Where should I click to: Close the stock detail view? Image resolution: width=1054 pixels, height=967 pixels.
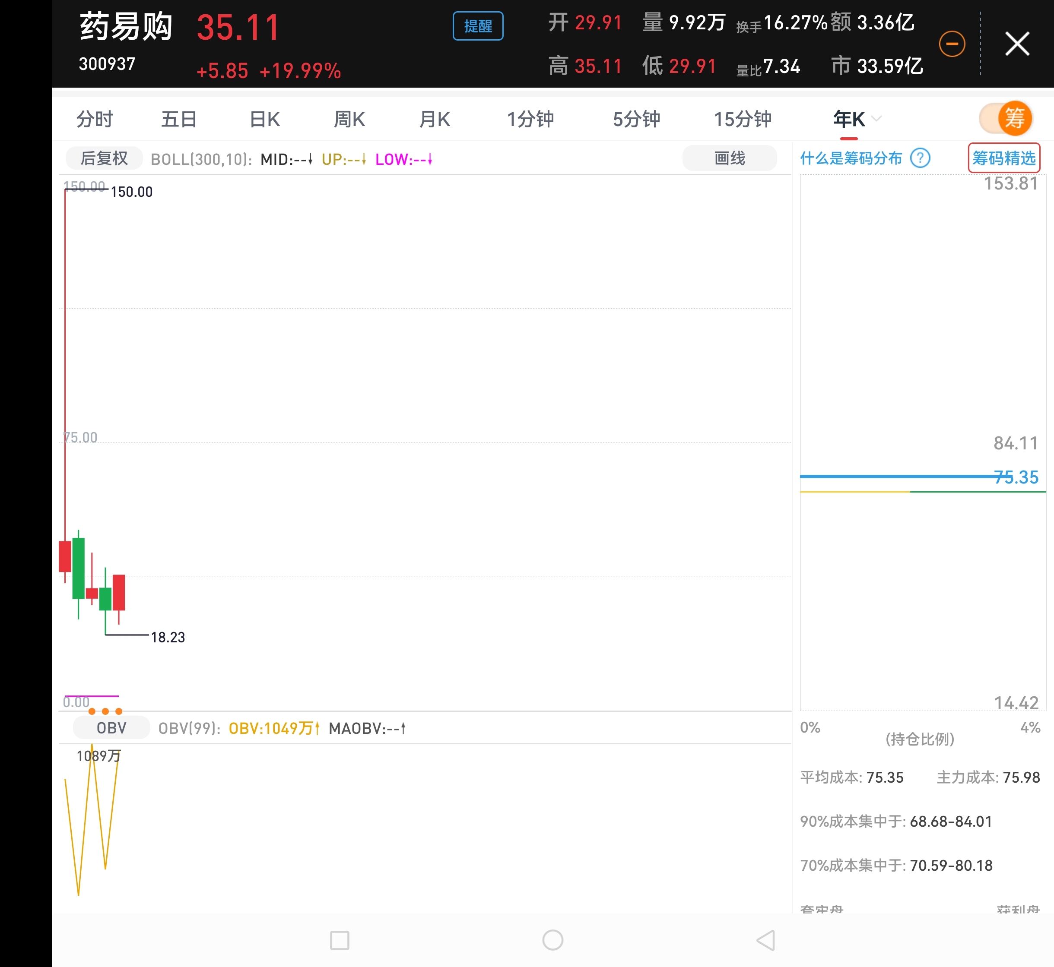pos(1017,44)
